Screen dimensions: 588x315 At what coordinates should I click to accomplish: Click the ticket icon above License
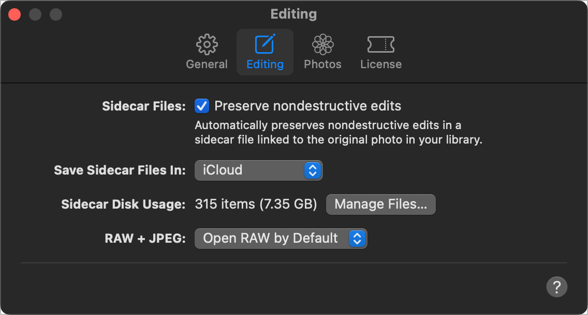[381, 44]
